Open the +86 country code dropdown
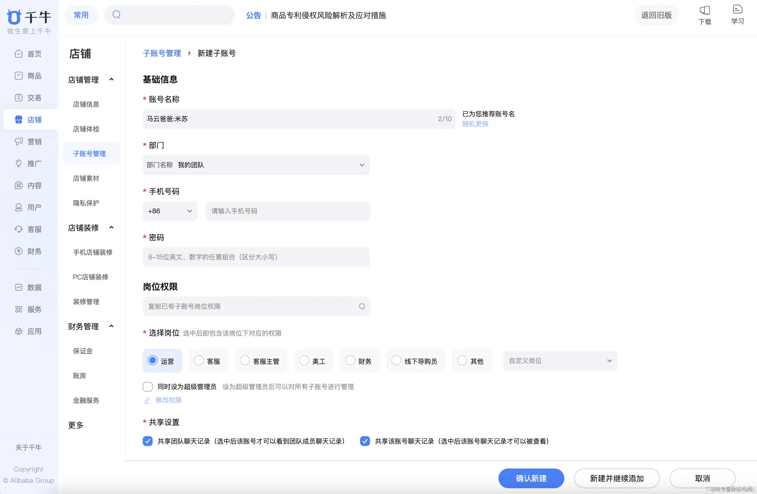The height and width of the screenshot is (494, 757). [170, 211]
